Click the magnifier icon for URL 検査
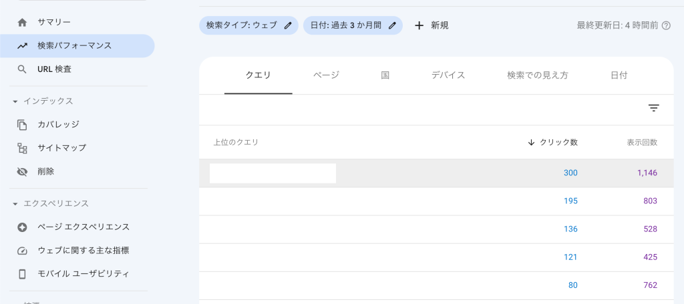 point(22,69)
